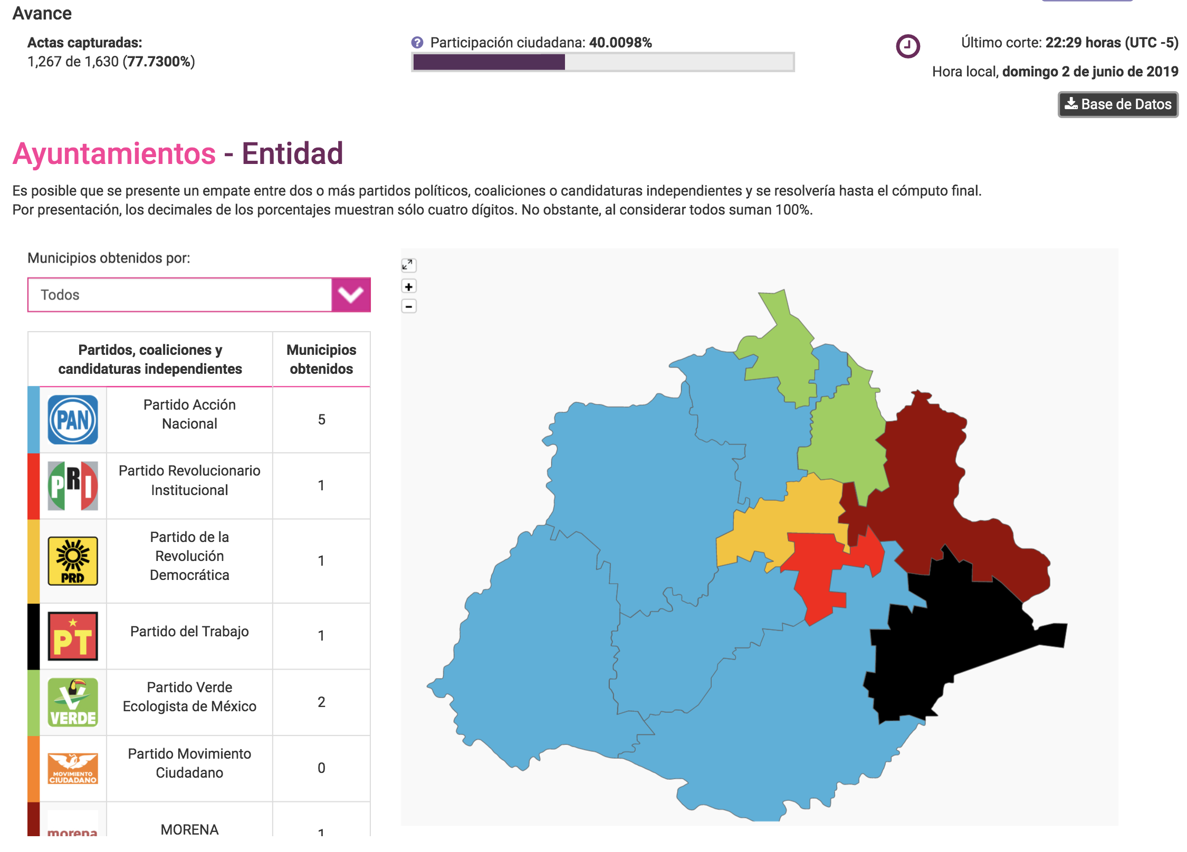
Task: Click the clock icon near último corte
Action: pyautogui.click(x=908, y=46)
